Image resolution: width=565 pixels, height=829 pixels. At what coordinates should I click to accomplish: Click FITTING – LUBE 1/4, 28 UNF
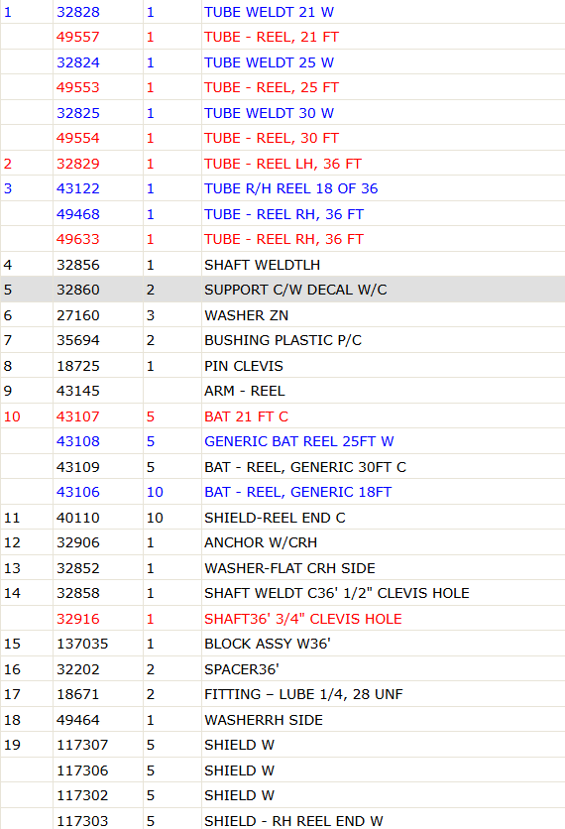coord(303,694)
